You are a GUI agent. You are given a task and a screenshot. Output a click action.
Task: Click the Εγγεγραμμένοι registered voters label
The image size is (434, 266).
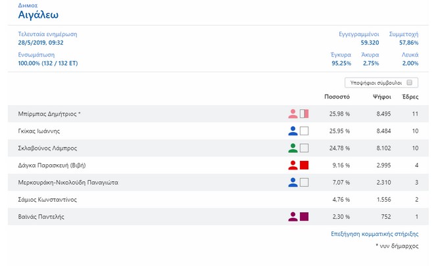[359, 32]
